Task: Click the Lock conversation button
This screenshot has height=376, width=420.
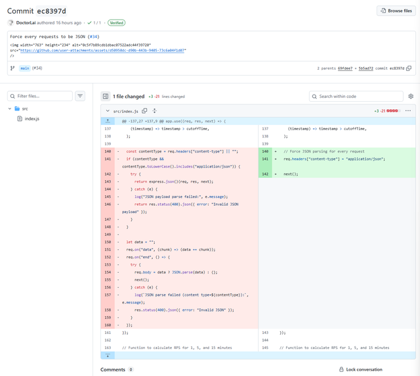Action: [360, 369]
